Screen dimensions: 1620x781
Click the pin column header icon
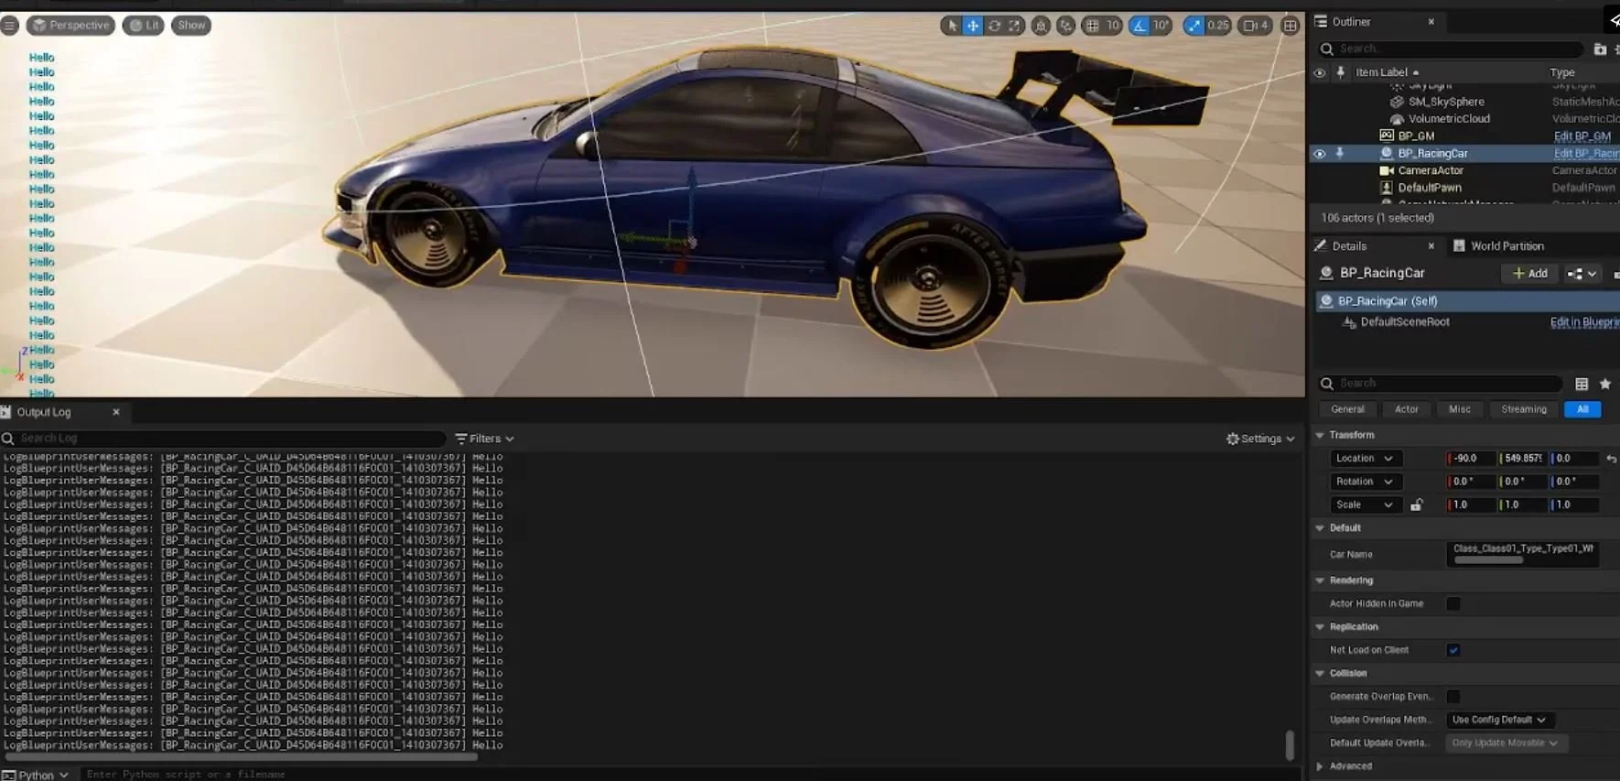pyautogui.click(x=1341, y=72)
